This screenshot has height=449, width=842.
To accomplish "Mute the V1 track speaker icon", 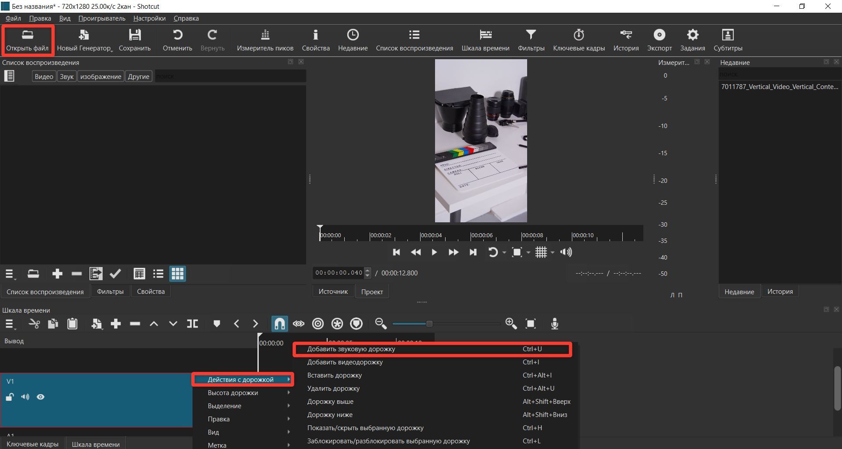I will tap(25, 397).
